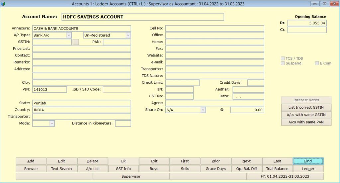Toggle the TCS / TDS checkbox
Image resolution: width=340 pixels, height=183 pixels.
283,58
